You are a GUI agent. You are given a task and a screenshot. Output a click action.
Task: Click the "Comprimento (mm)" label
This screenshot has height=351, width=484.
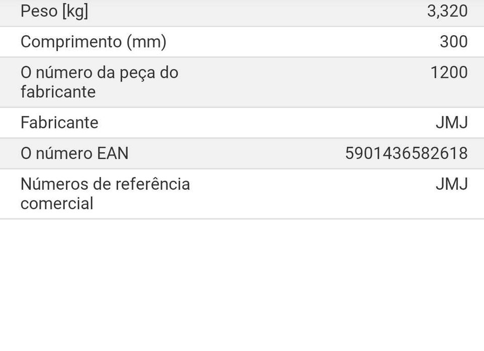[x=93, y=42]
